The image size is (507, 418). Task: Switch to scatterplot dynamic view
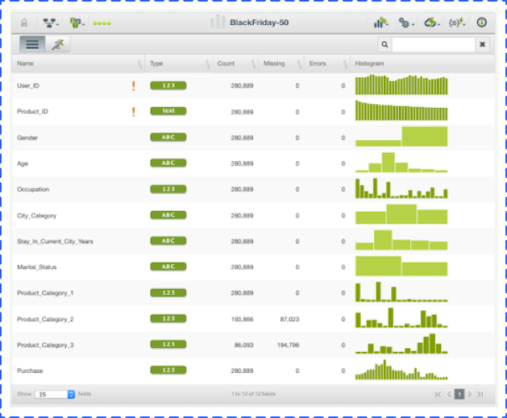(x=58, y=44)
